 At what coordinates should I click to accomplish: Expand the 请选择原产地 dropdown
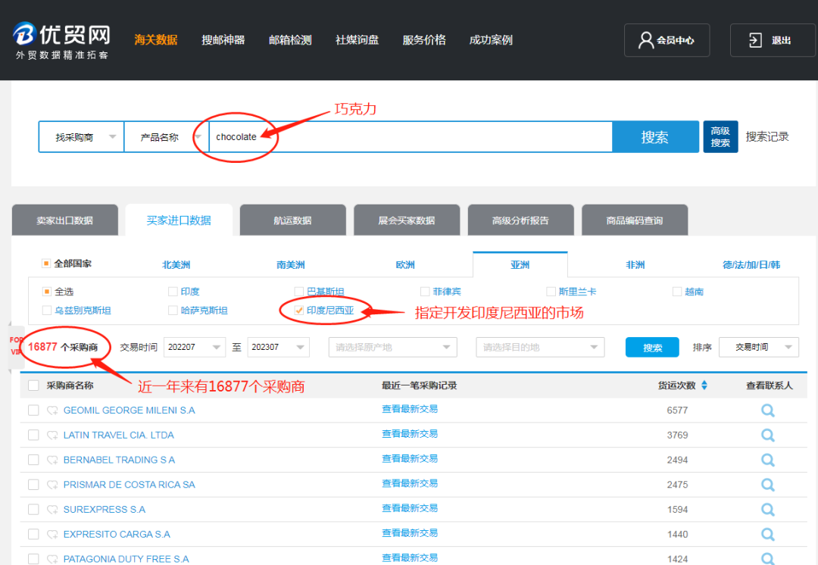(x=392, y=347)
